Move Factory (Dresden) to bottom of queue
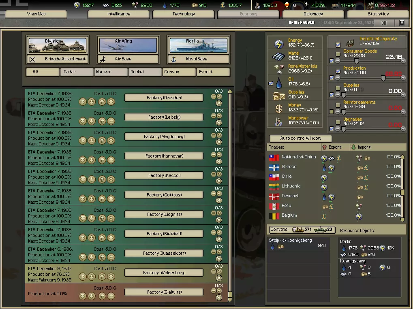 pyautogui.click(x=82, y=102)
